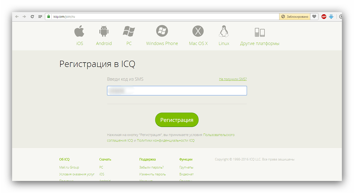
Task: Open the Поддержка footer heading
Action: click(x=147, y=159)
